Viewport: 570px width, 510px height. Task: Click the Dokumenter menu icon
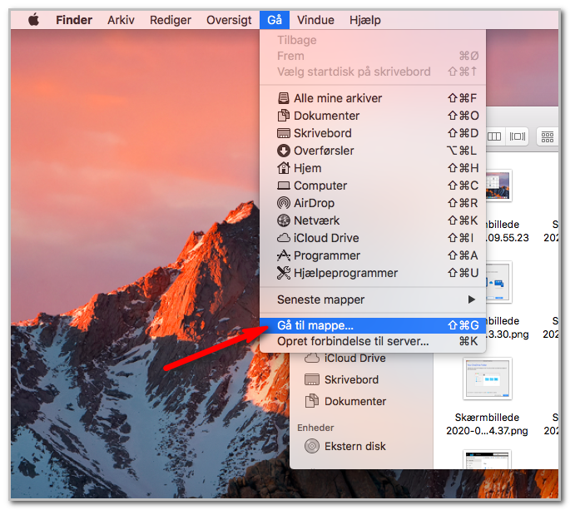[x=284, y=116]
